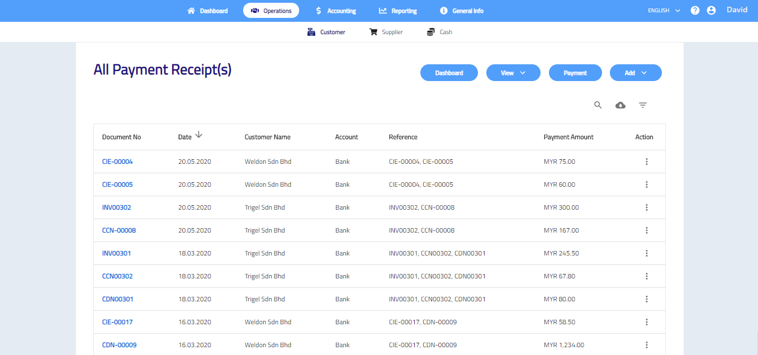The height and width of the screenshot is (355, 758).
Task: Click the Payment Amount column header
Action: [568, 137]
